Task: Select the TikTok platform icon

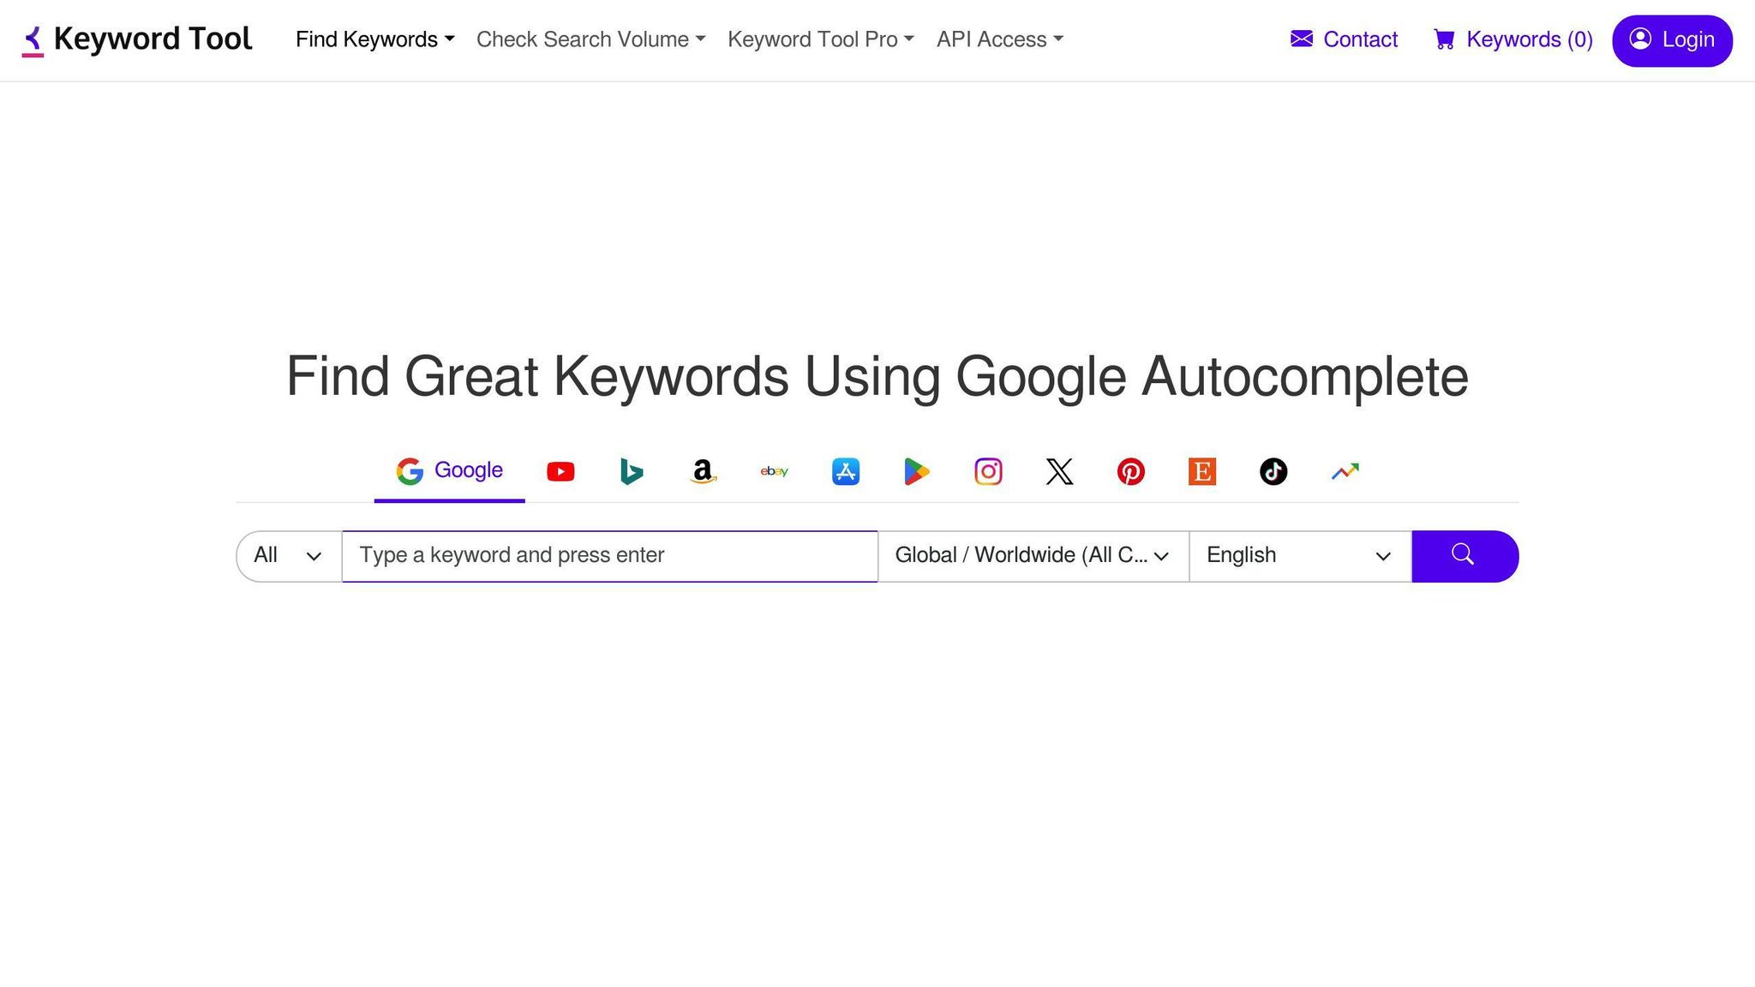Action: point(1273,471)
